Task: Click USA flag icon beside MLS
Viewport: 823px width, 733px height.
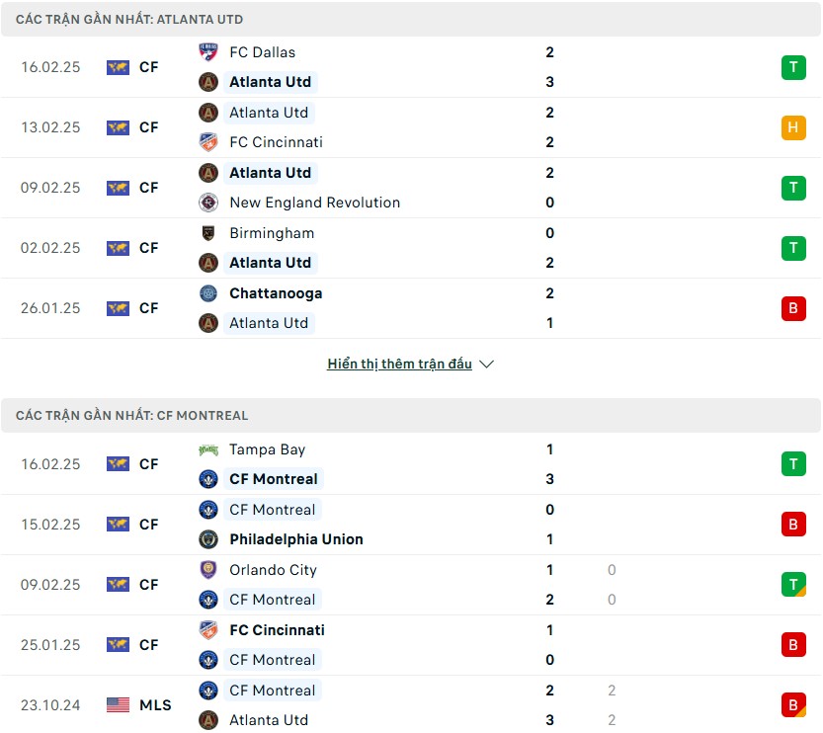Action: point(118,704)
